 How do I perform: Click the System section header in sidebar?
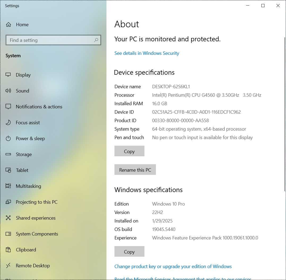(x=13, y=55)
